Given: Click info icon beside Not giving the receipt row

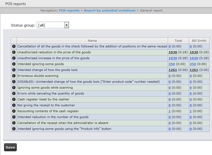Looking at the screenshot, I should (x=14, y=105).
